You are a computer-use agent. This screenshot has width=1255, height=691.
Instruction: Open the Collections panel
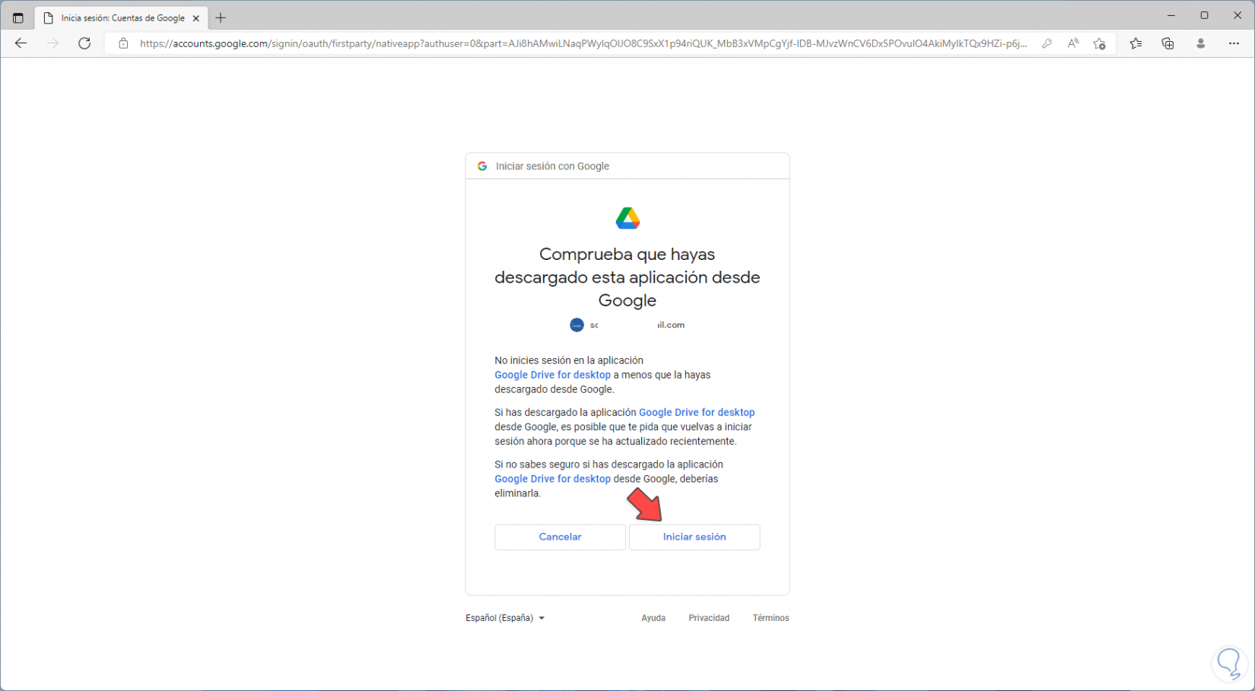(1168, 43)
